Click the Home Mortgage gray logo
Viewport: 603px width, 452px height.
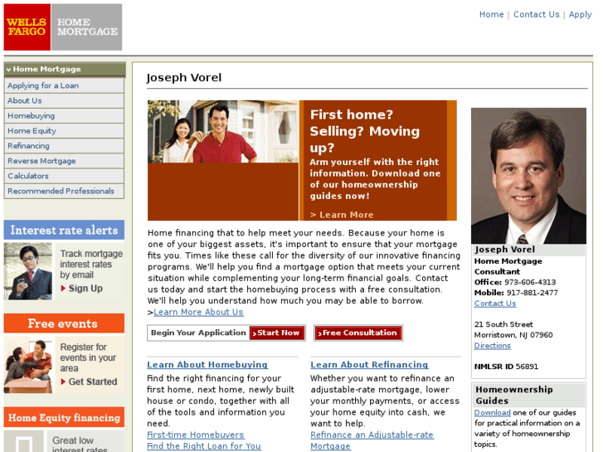[x=87, y=27]
